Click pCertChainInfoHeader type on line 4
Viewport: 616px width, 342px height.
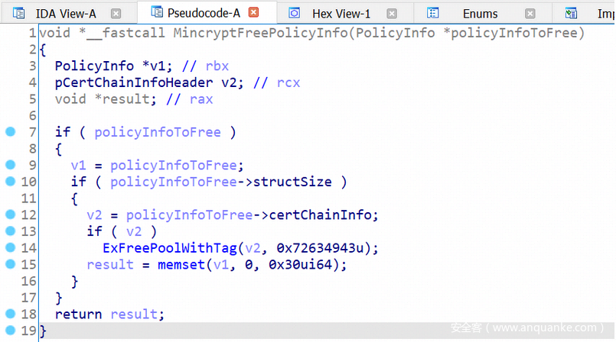134,82
